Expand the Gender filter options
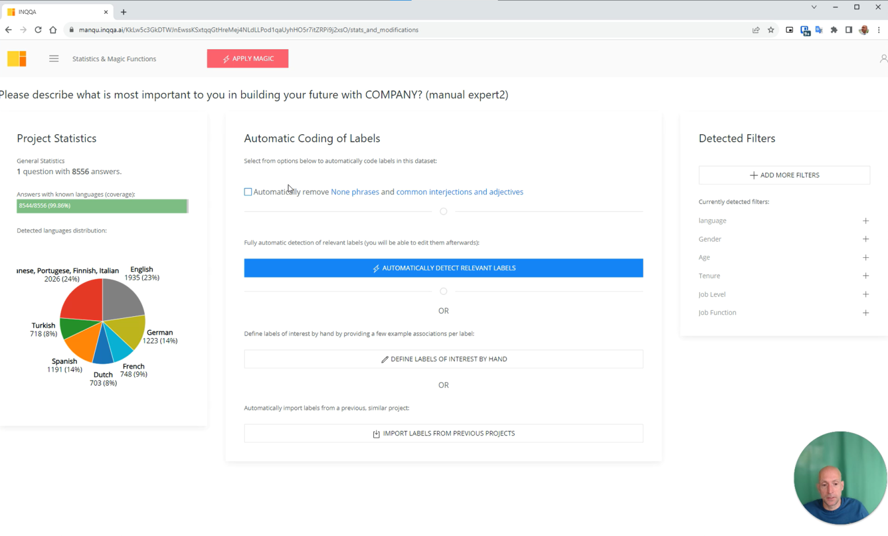Viewport: 888px width, 536px height. point(865,239)
